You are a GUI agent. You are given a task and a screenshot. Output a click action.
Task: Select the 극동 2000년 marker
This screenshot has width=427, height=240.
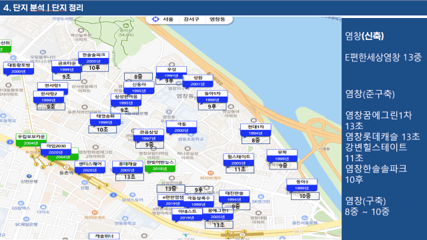(x=181, y=127)
